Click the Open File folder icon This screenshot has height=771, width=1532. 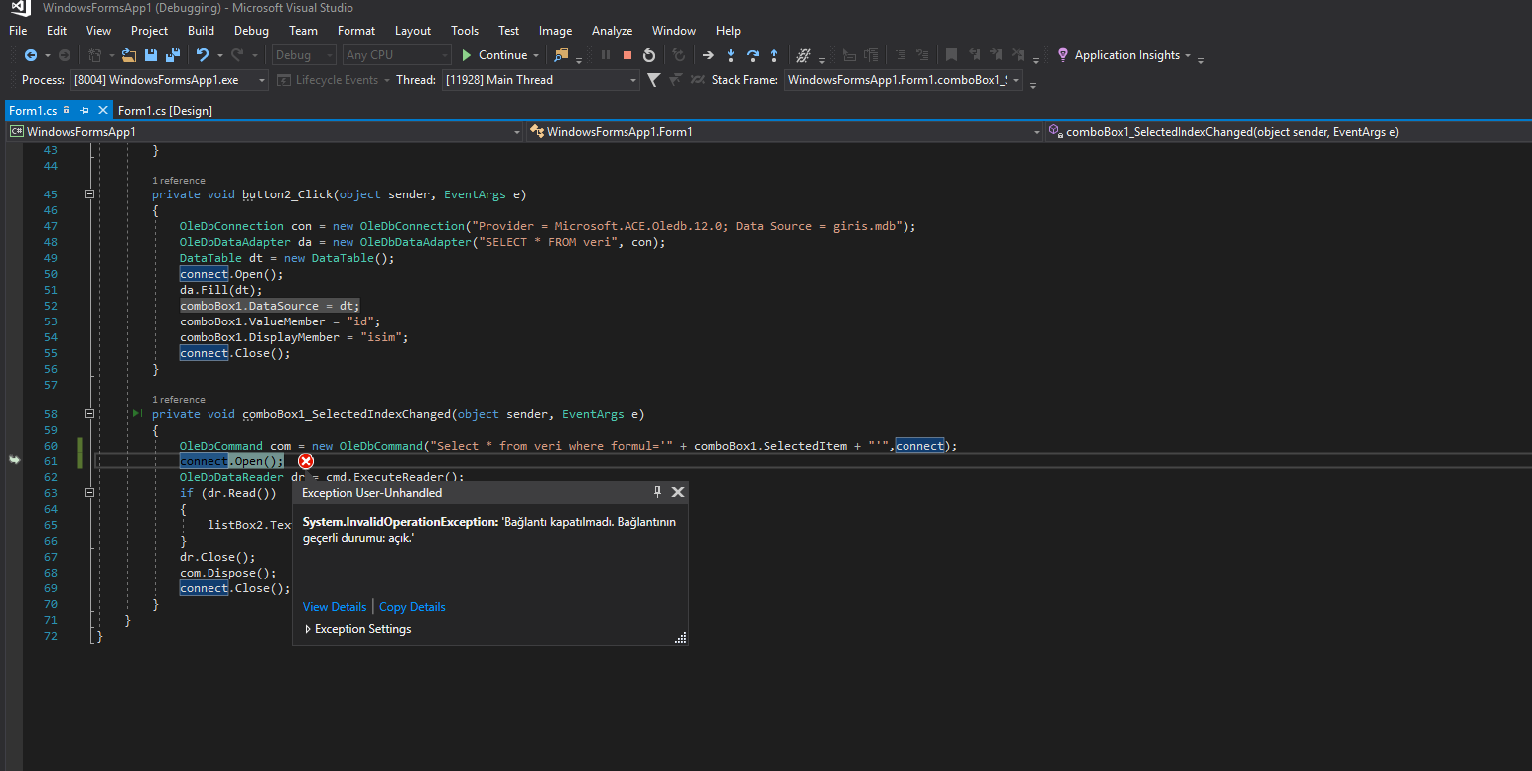point(129,55)
